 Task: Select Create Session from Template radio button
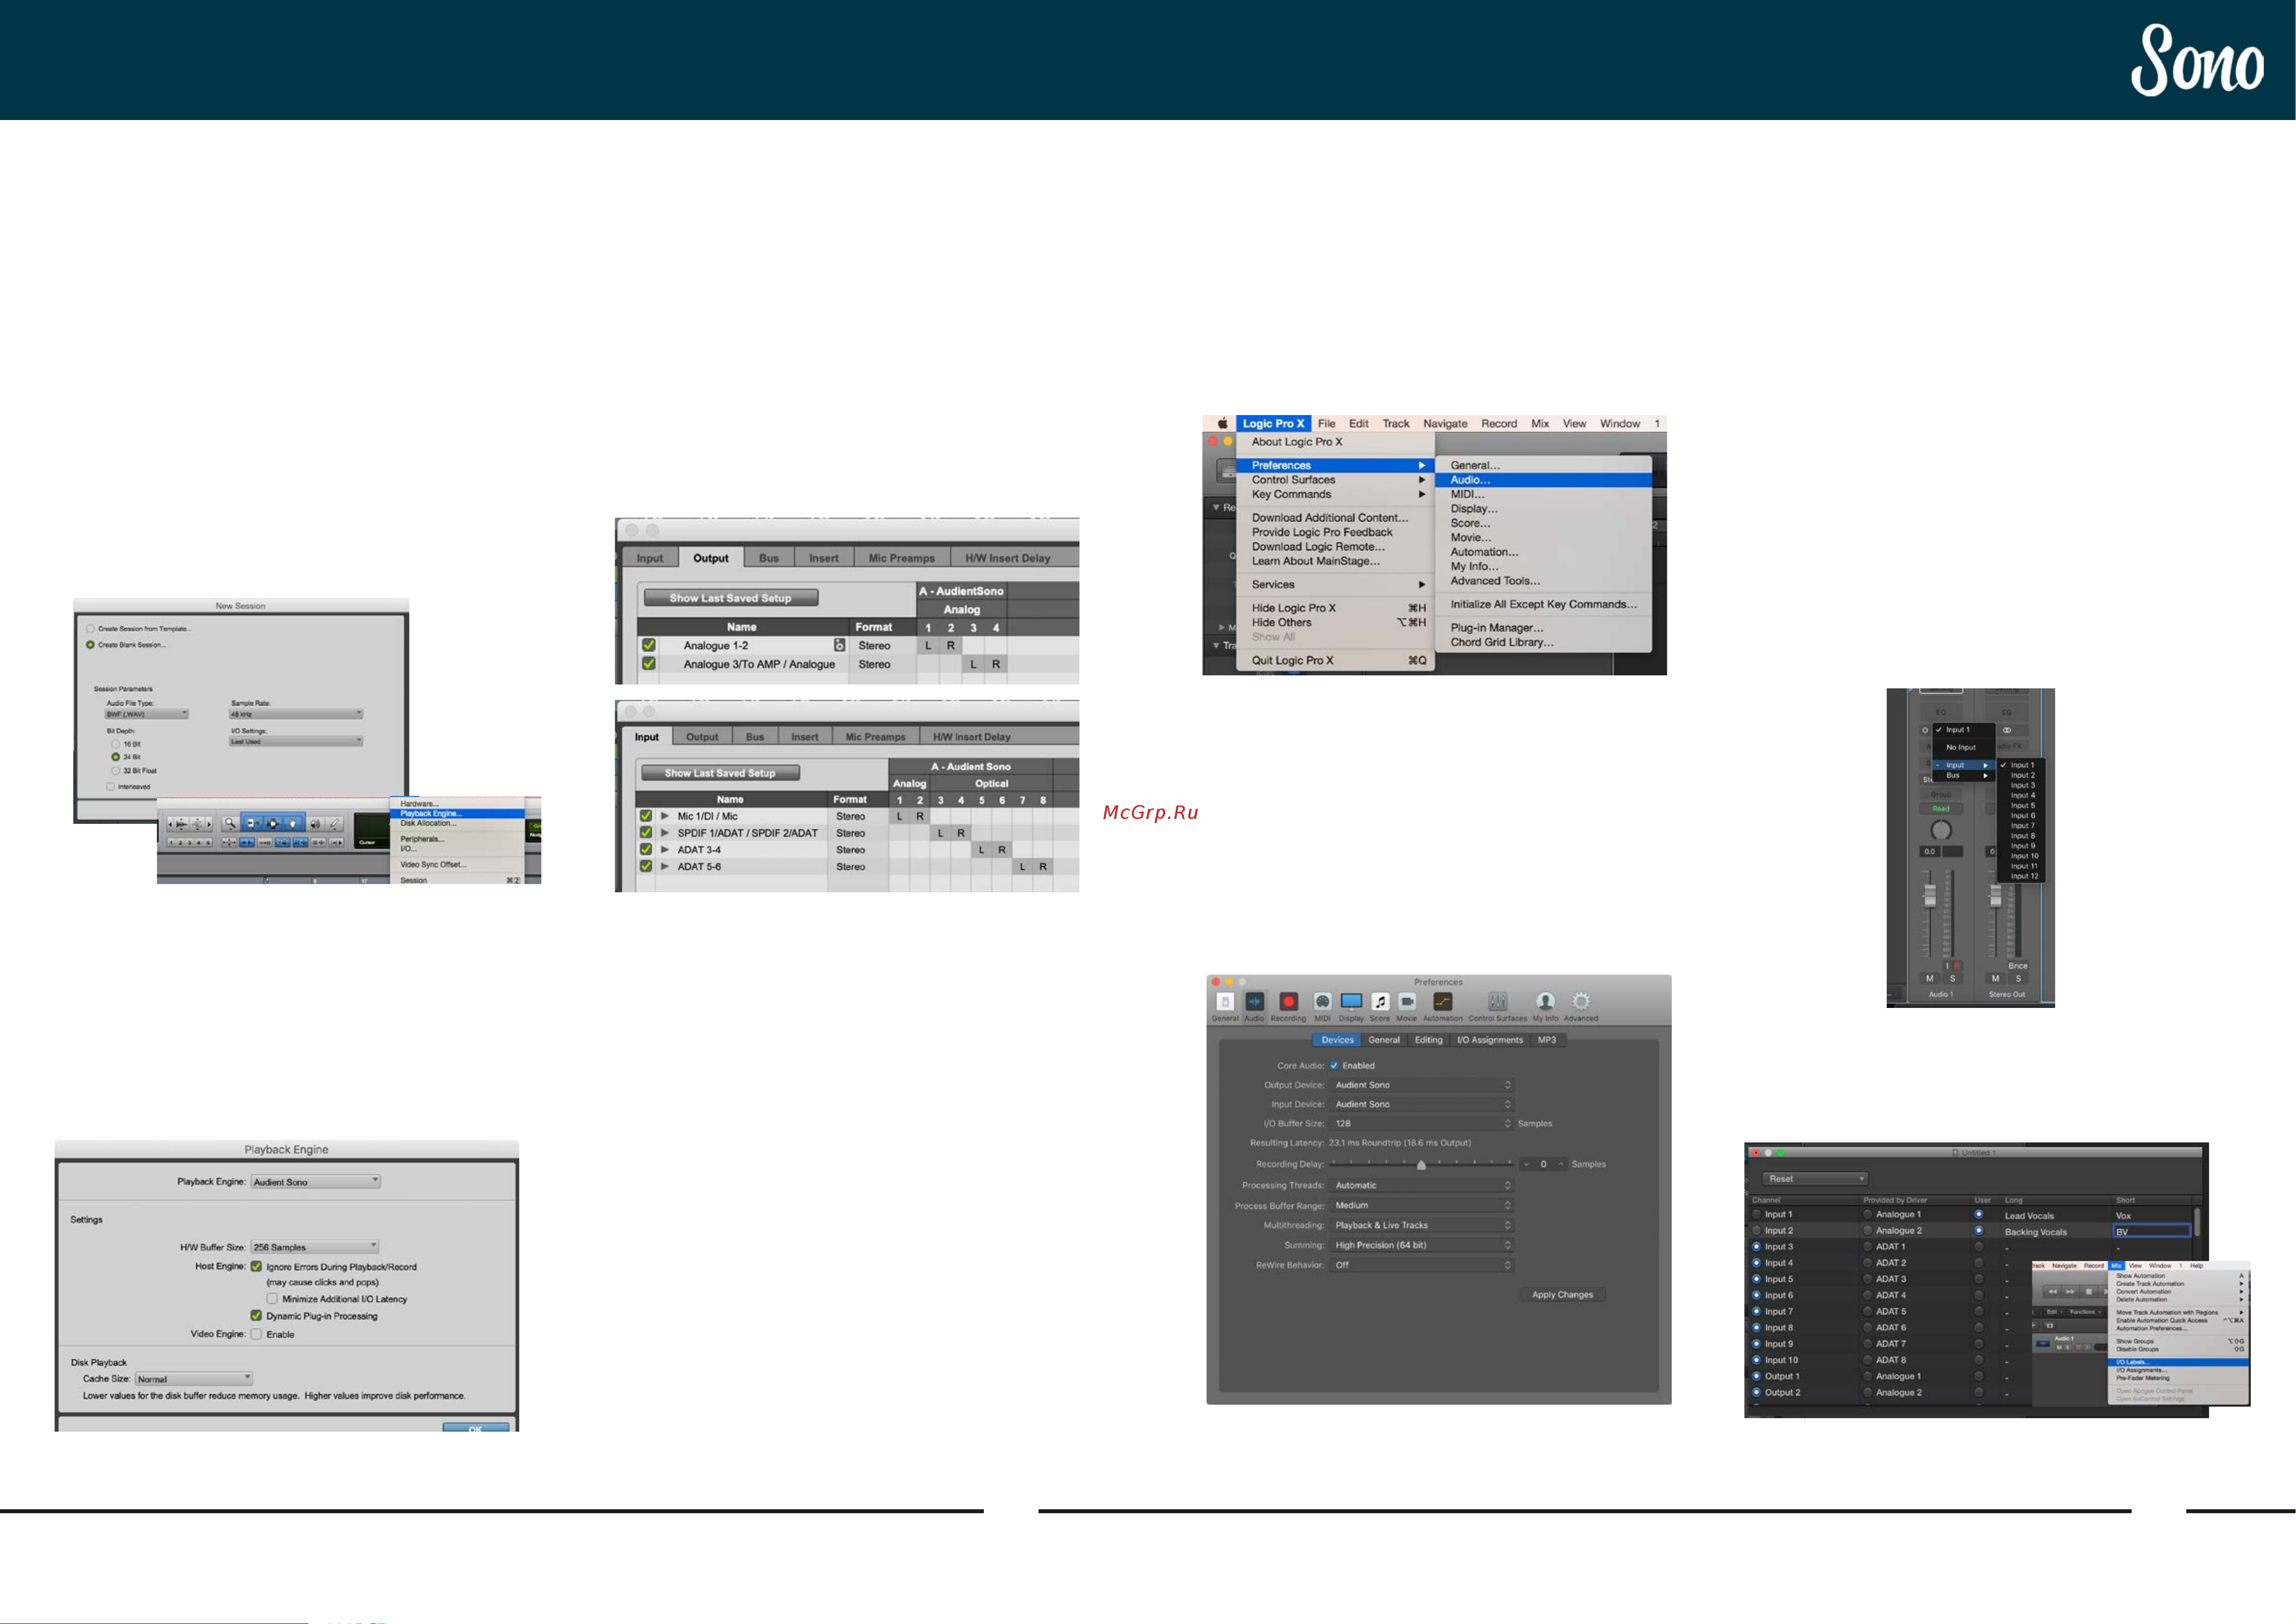point(91,629)
